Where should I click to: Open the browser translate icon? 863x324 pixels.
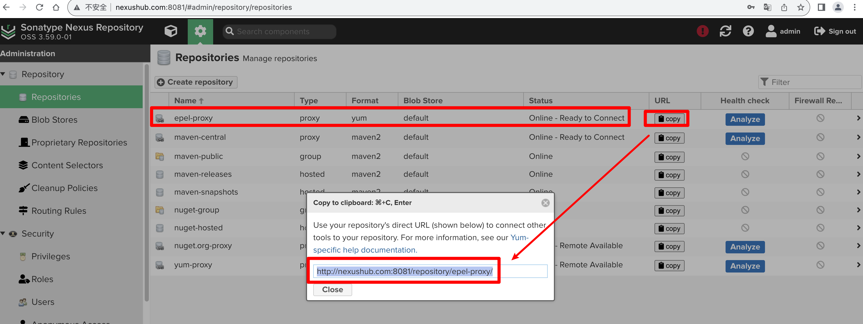click(x=767, y=7)
